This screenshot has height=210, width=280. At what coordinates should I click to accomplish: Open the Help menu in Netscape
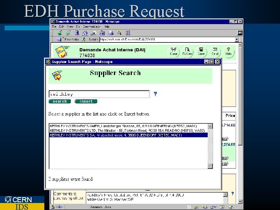[107, 26]
